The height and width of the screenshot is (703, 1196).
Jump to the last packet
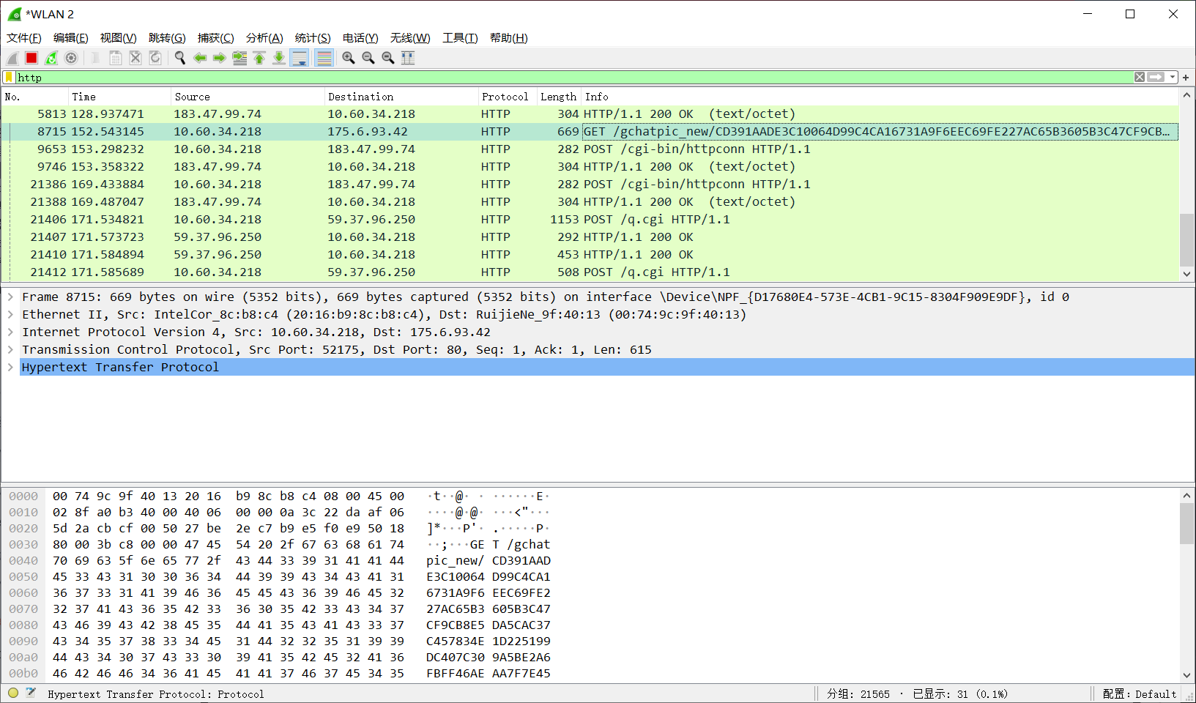click(x=279, y=58)
